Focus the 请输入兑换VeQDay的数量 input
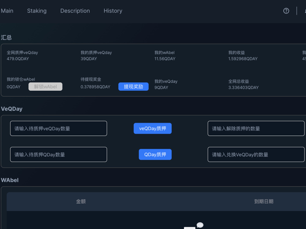This screenshot has height=229, width=306. [256, 154]
